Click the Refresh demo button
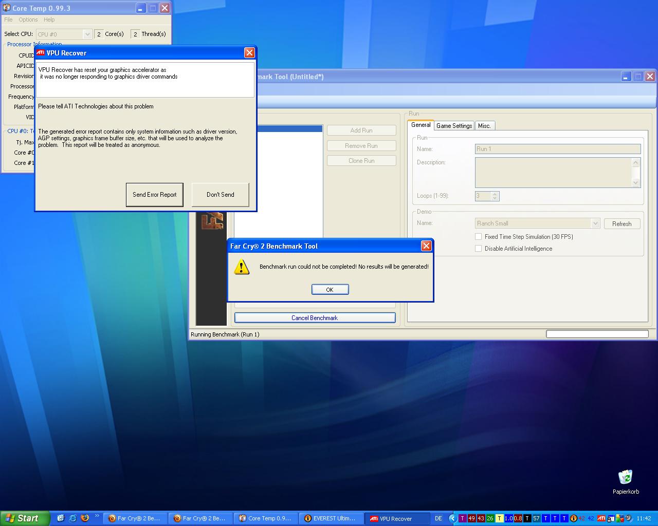The height and width of the screenshot is (526, 658). pyautogui.click(x=622, y=224)
